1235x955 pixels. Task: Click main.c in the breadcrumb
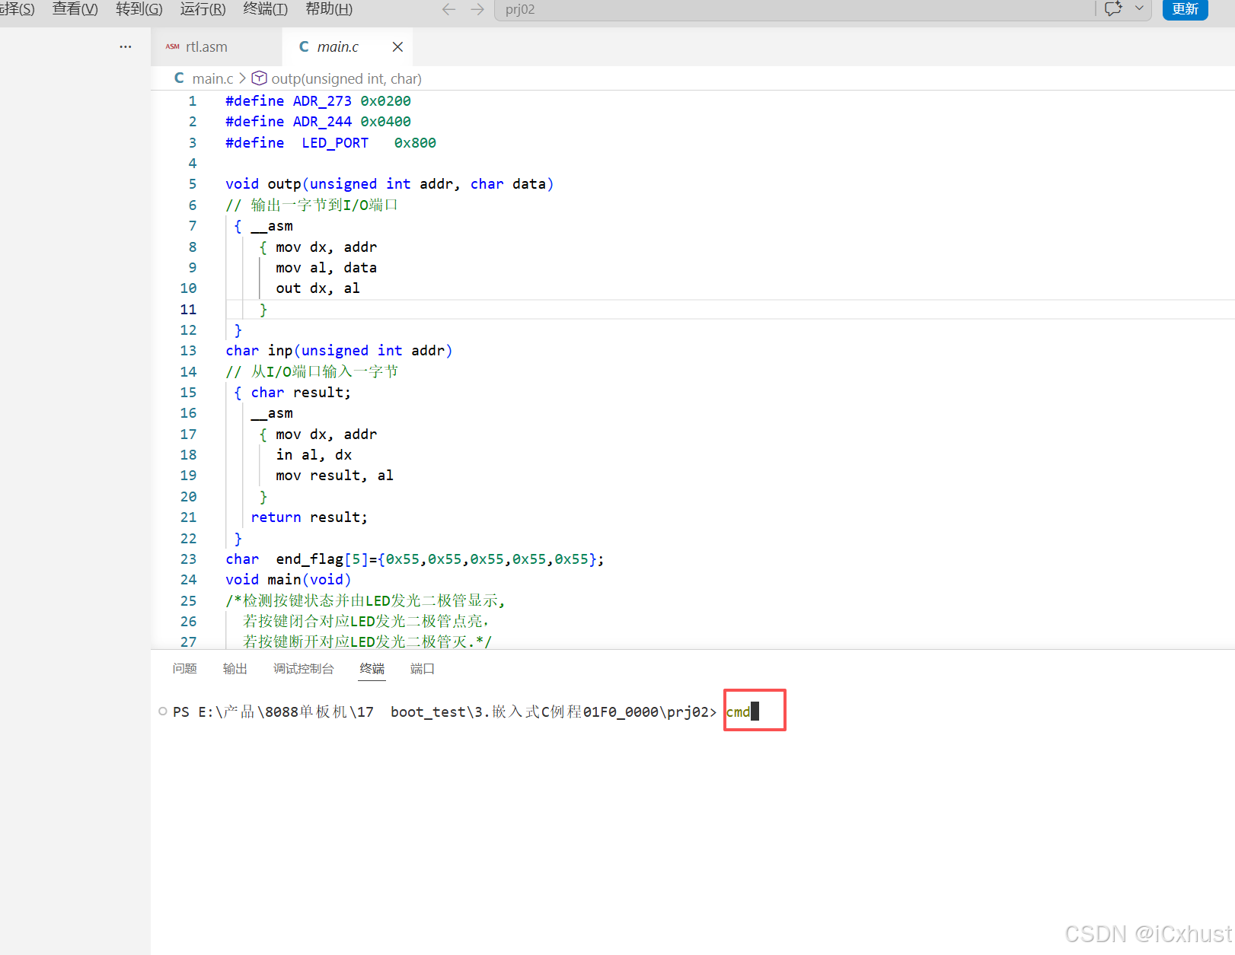point(212,78)
